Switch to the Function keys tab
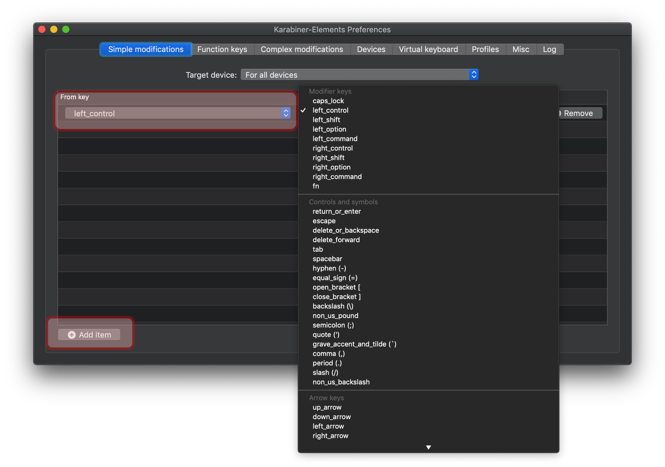 222,49
